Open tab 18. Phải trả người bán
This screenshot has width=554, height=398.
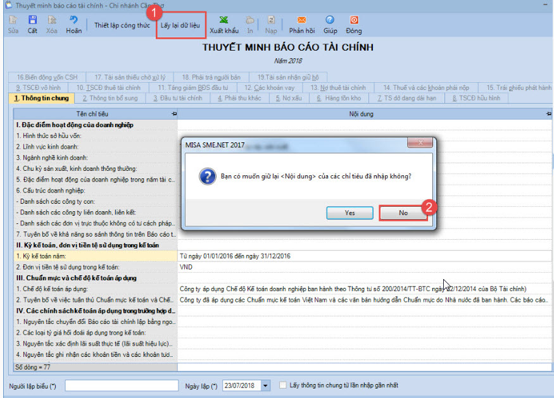click(211, 77)
